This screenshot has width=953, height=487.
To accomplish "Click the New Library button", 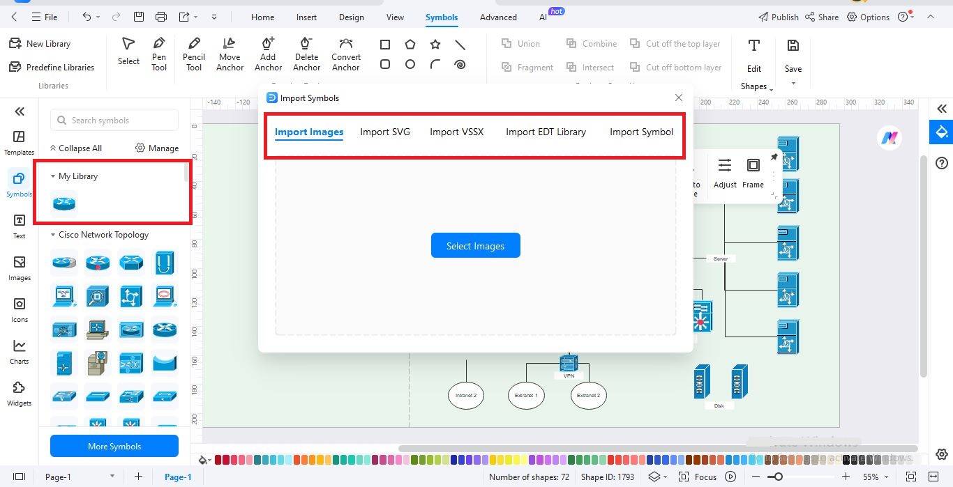I will point(40,43).
